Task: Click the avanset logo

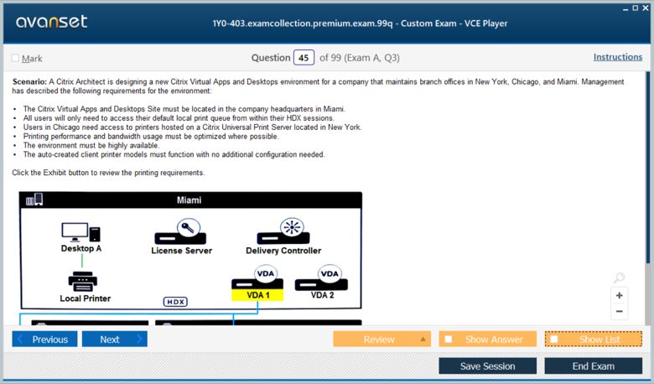Action: coord(52,21)
